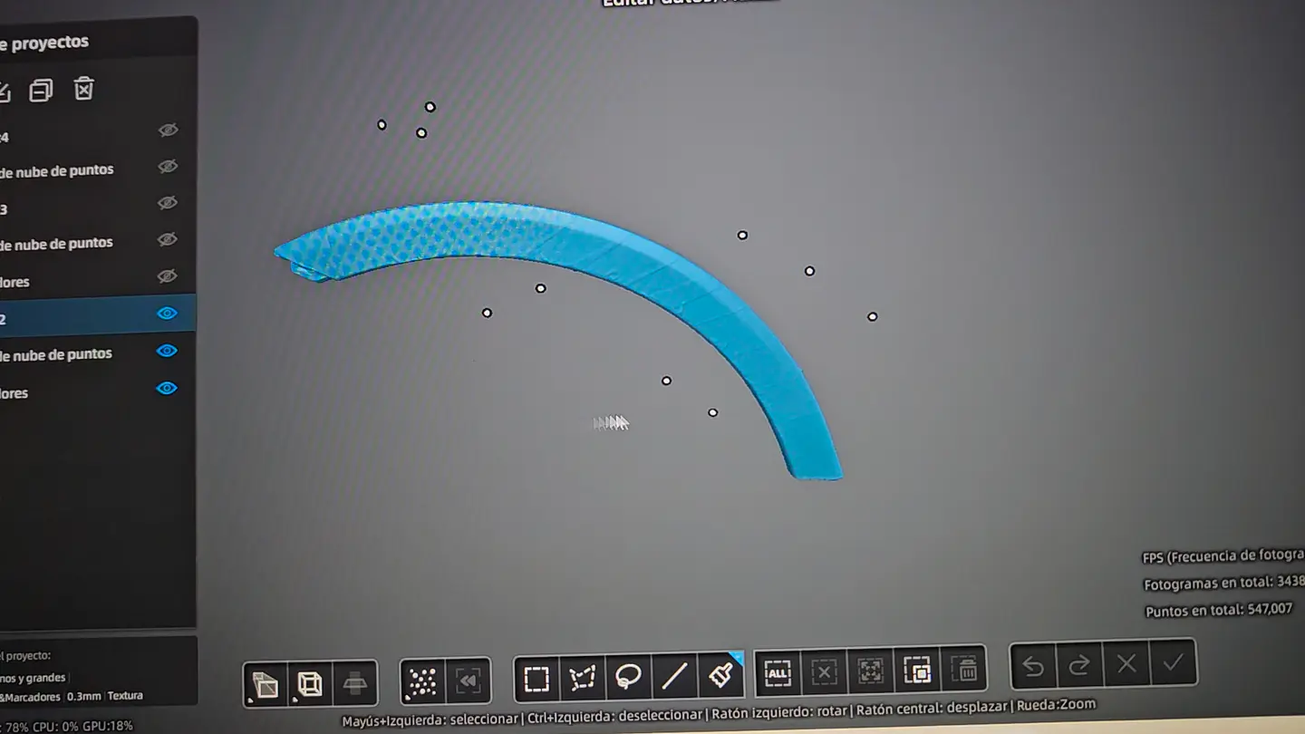Show the topmost hidden project item
Image resolution: width=1305 pixels, height=734 pixels.
[168, 130]
